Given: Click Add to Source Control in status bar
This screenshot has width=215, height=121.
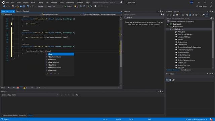Looking at the screenshot, I should click(196, 119).
